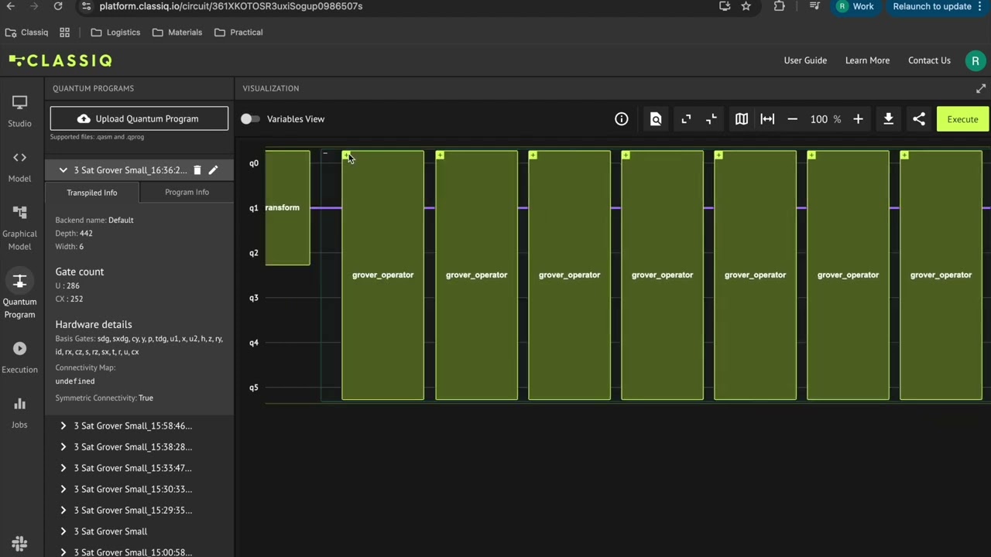Expand the 3 Sat Grover Small_15:30:33 entry
Image resolution: width=991 pixels, height=557 pixels.
(63, 489)
